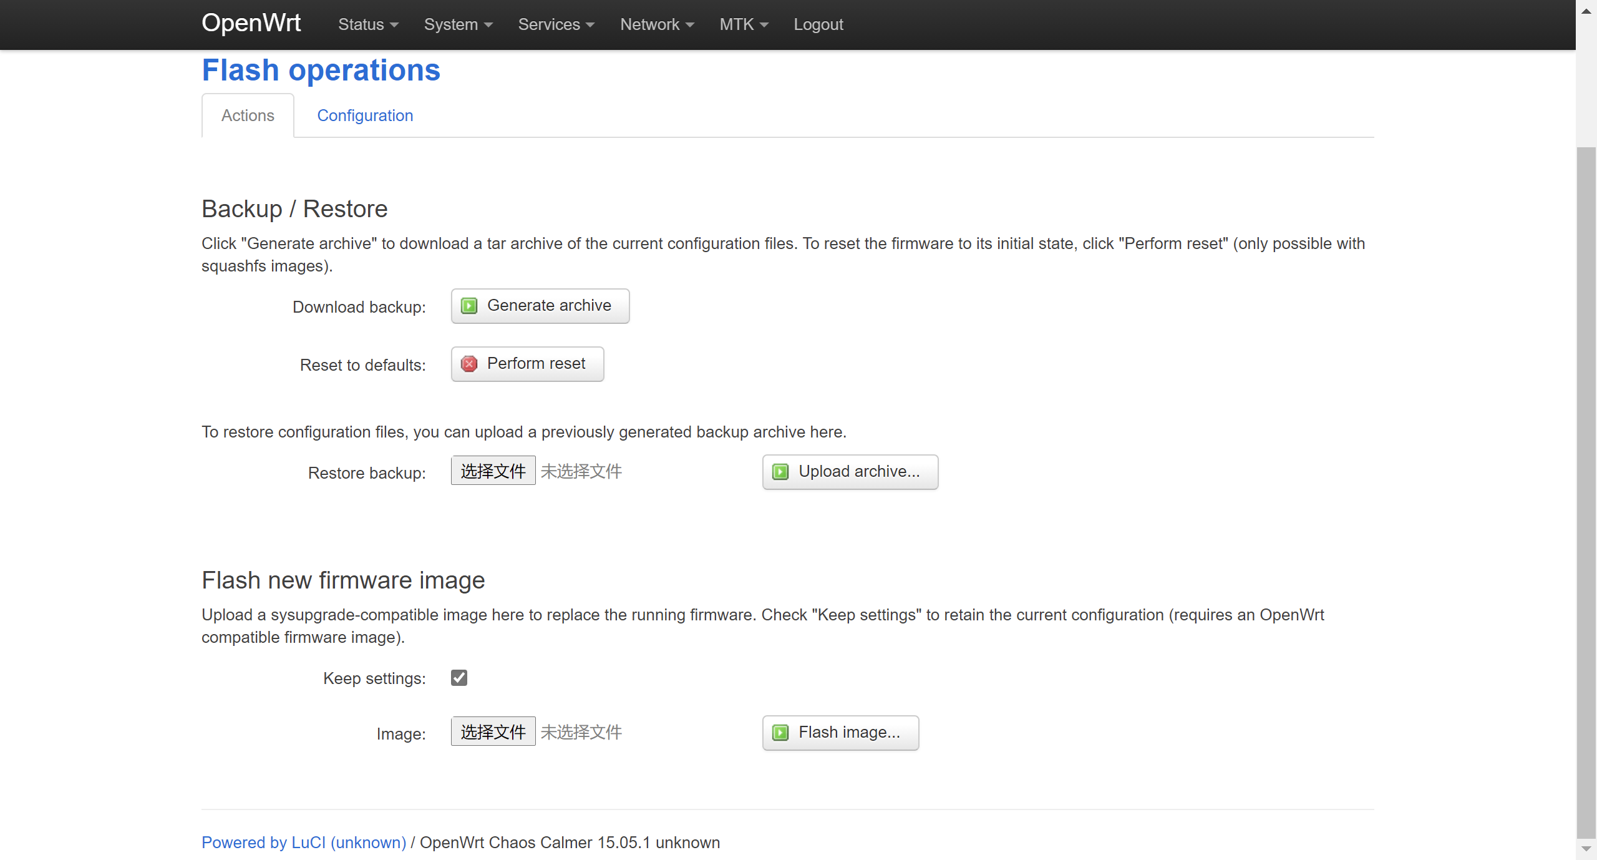Uncheck the Keep settings checkbox

[459, 678]
